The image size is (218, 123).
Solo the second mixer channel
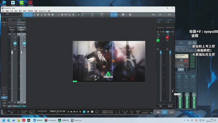pyautogui.click(x=24, y=40)
